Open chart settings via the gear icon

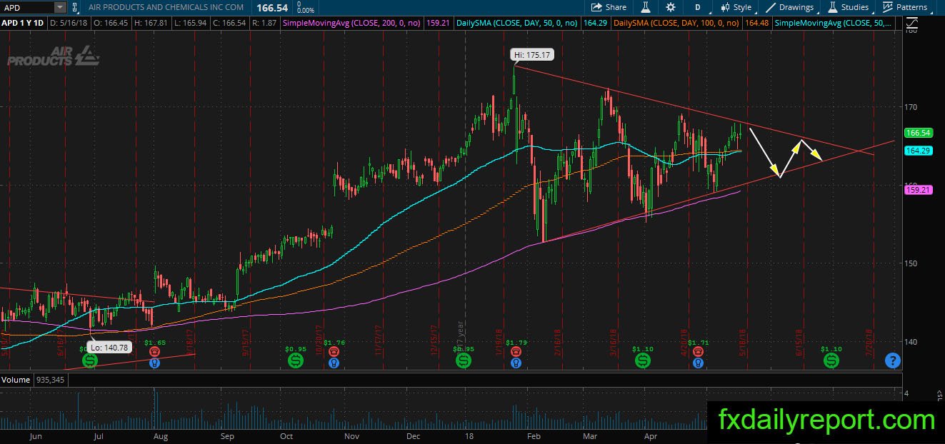670,7
